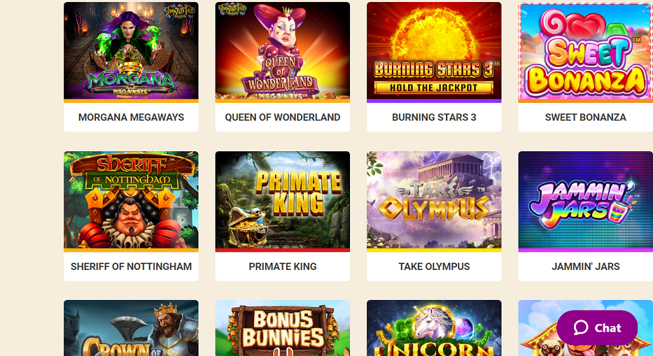Screen dimensions: 653x356
Task: Open the Chat support button
Action: point(597,328)
